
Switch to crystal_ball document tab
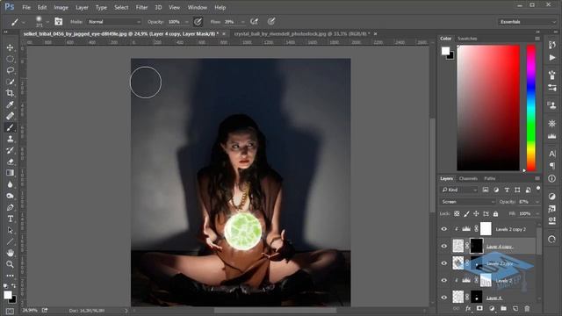302,33
